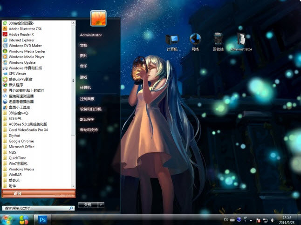Click the 关机 shutdown button
301x225 pixels.
88,205
